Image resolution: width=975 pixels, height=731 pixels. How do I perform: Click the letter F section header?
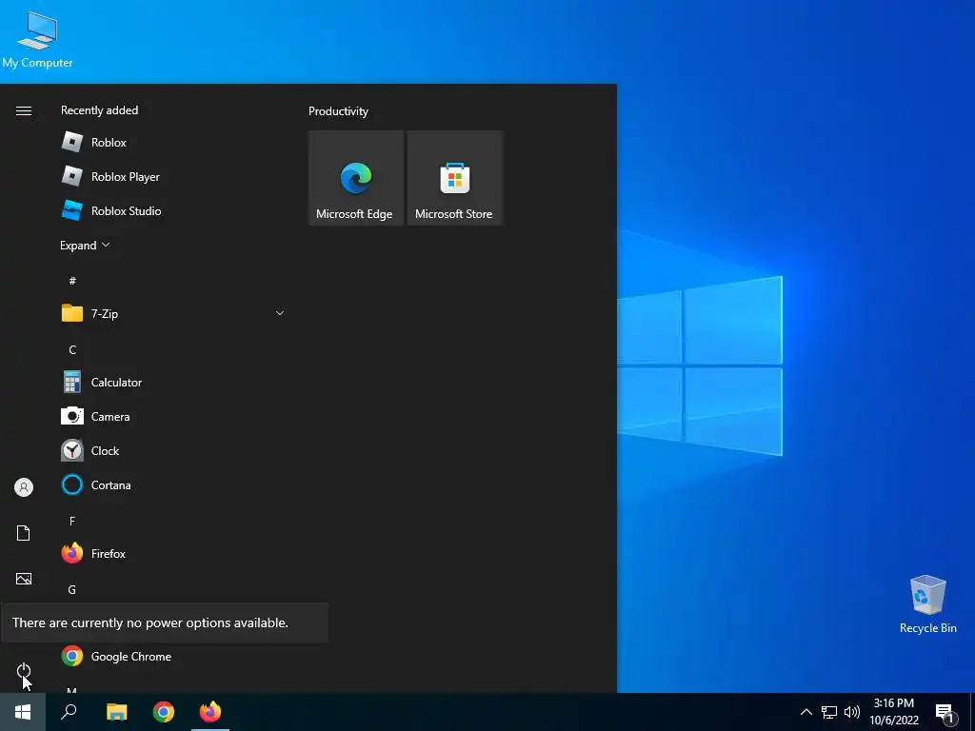click(72, 521)
